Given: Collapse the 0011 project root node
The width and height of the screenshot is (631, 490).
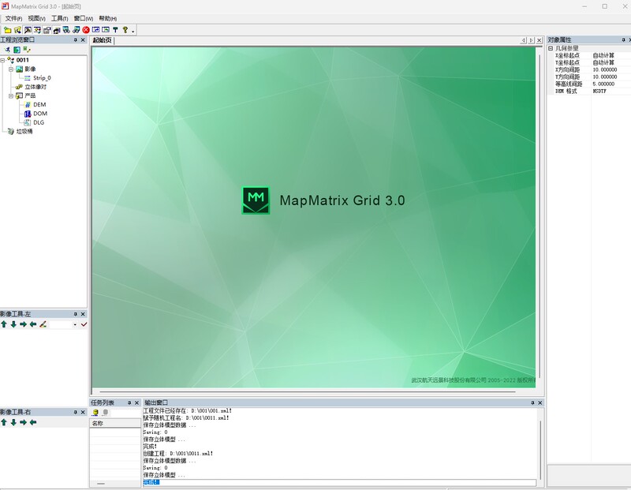Looking at the screenshot, I should click(2, 61).
